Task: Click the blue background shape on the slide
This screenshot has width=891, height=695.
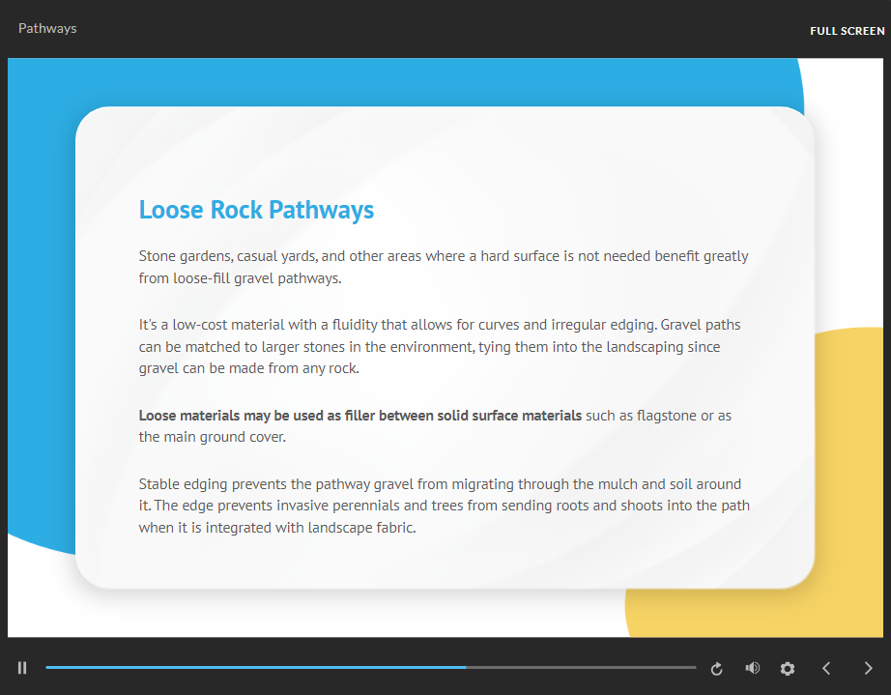Action: [x=39, y=290]
